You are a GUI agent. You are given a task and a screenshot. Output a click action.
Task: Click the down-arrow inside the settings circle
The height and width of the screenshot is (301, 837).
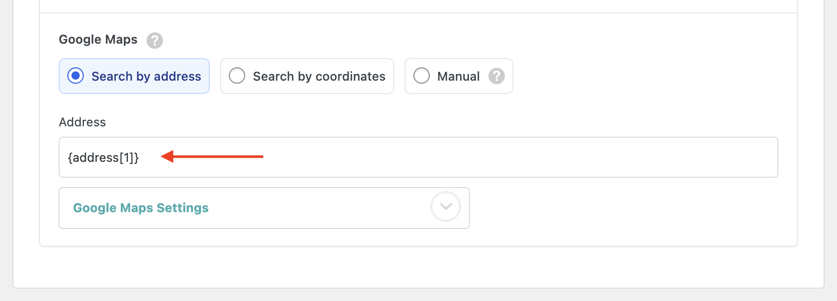coord(445,207)
